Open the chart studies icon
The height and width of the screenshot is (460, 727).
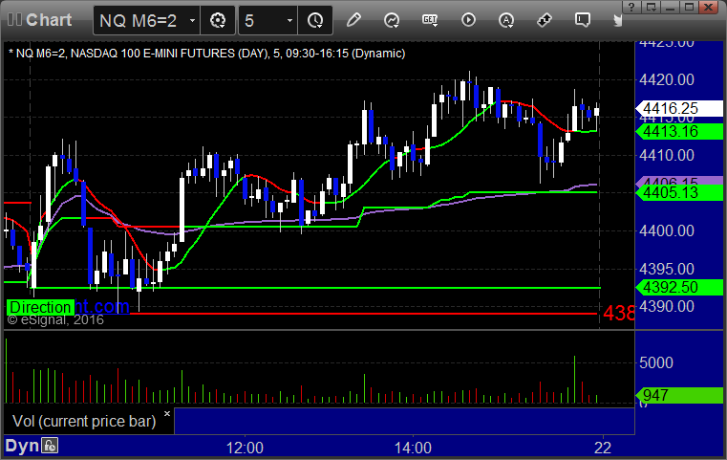point(392,20)
